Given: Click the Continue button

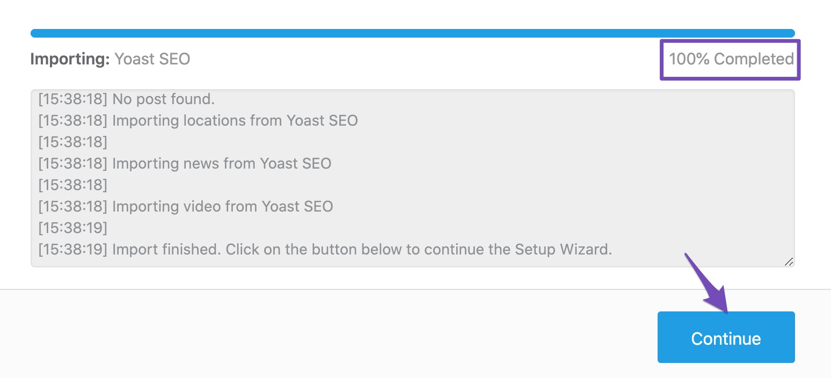Looking at the screenshot, I should click(726, 337).
